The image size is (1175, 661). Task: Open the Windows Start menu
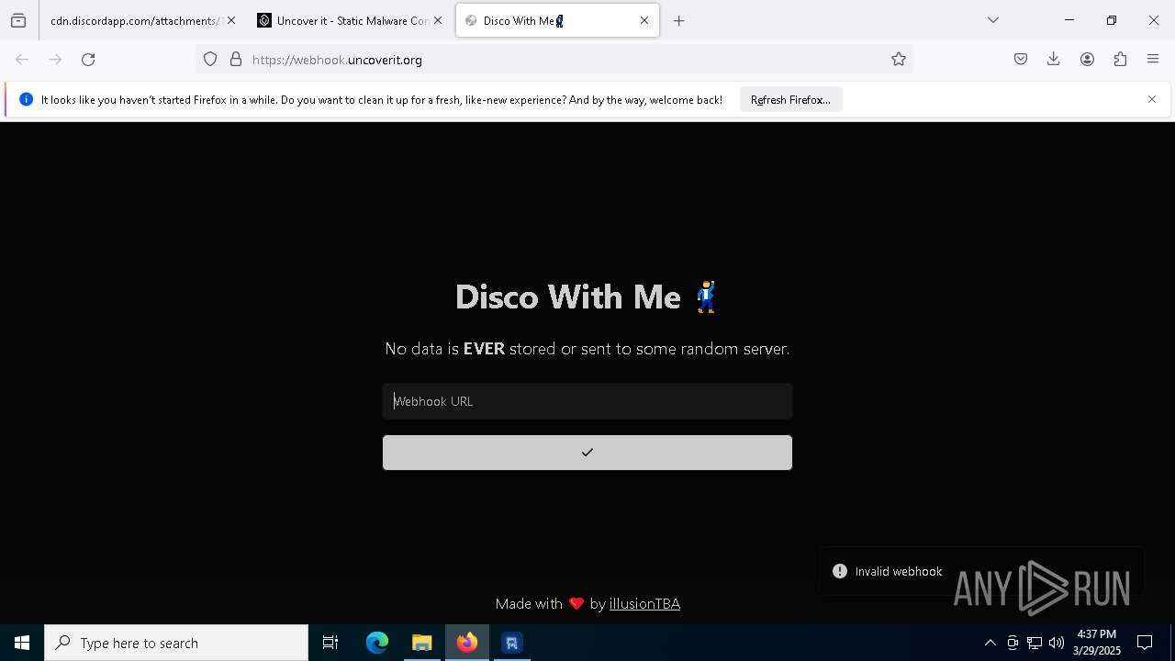pyautogui.click(x=22, y=643)
